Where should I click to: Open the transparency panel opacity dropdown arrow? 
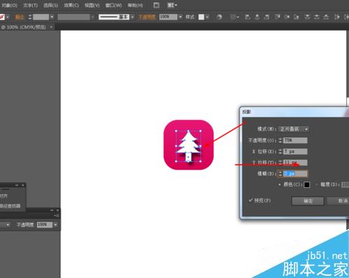(55, 225)
